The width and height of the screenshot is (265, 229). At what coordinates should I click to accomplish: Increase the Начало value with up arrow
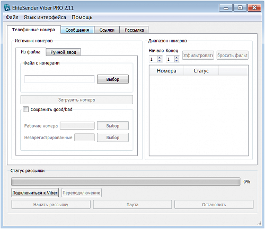(x=160, y=58)
